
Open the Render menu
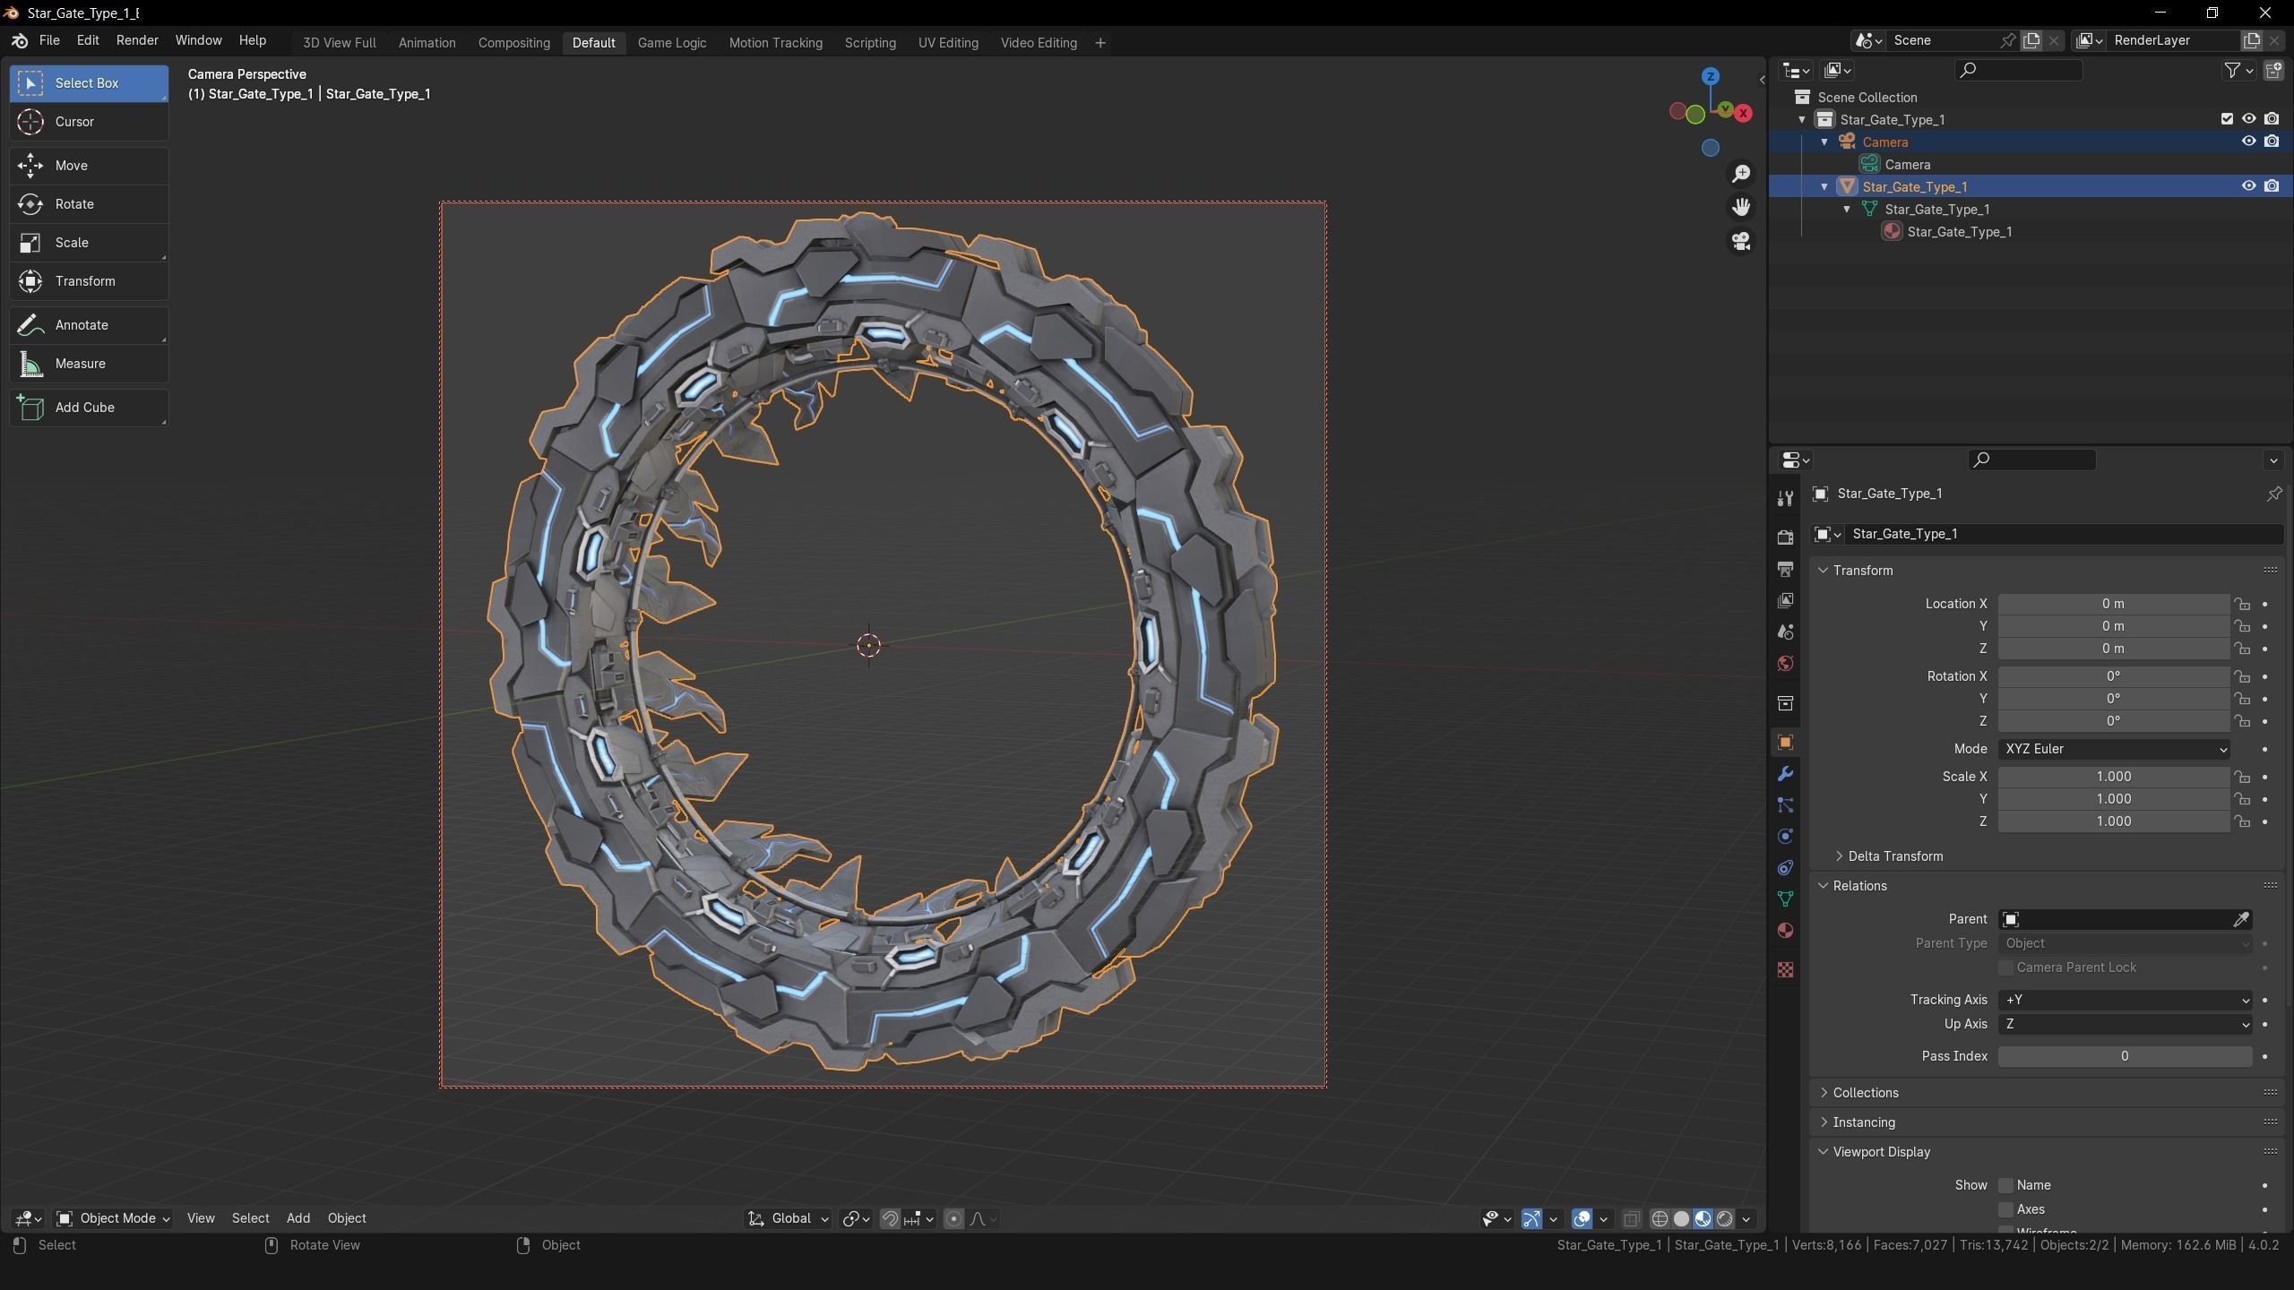(x=137, y=41)
